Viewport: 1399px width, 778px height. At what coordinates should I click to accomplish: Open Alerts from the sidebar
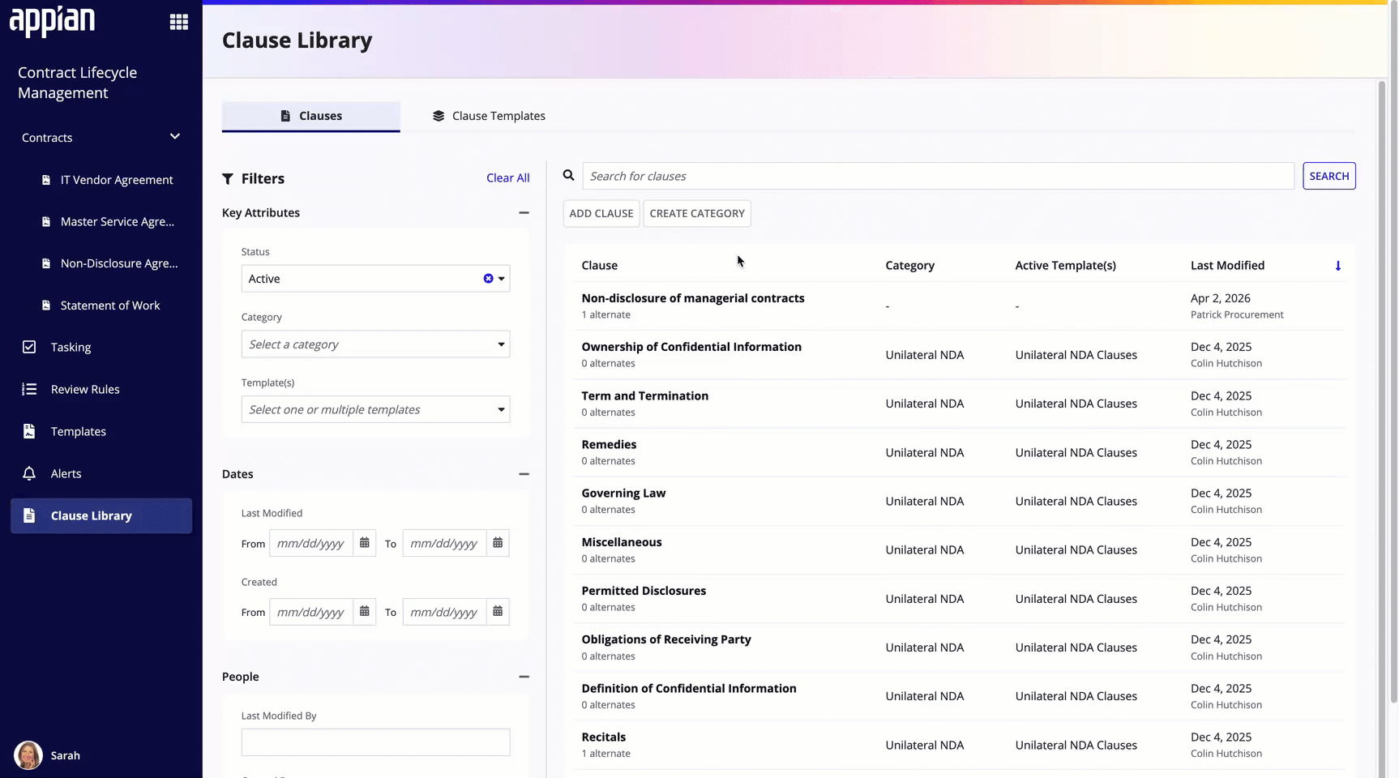click(x=101, y=473)
